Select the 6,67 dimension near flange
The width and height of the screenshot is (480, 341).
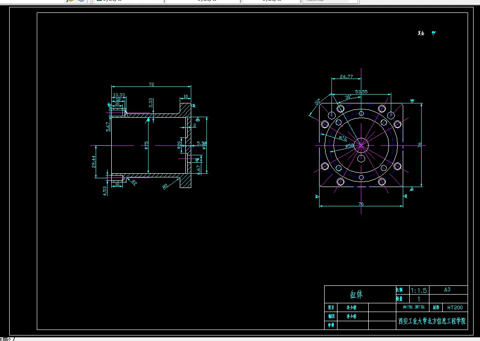click(x=198, y=170)
